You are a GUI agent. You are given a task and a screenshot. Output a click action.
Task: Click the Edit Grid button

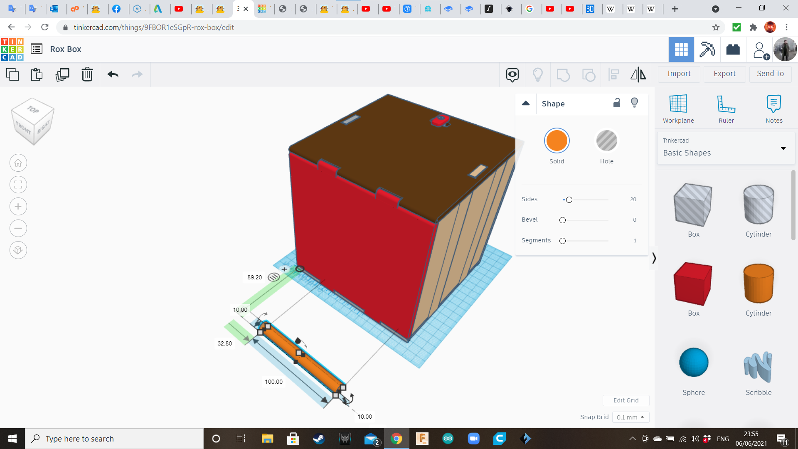pyautogui.click(x=626, y=400)
